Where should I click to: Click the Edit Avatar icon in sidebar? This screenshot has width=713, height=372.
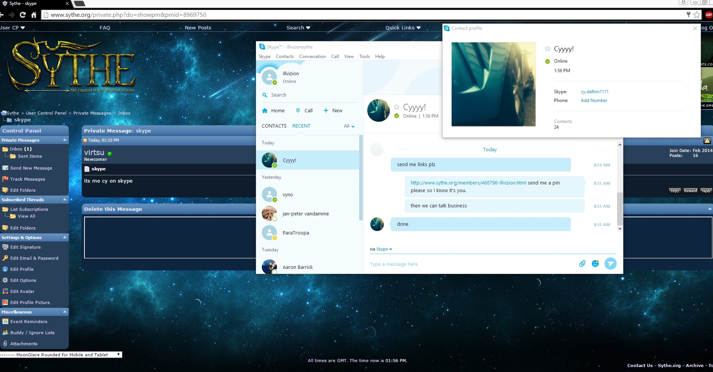tap(5, 291)
